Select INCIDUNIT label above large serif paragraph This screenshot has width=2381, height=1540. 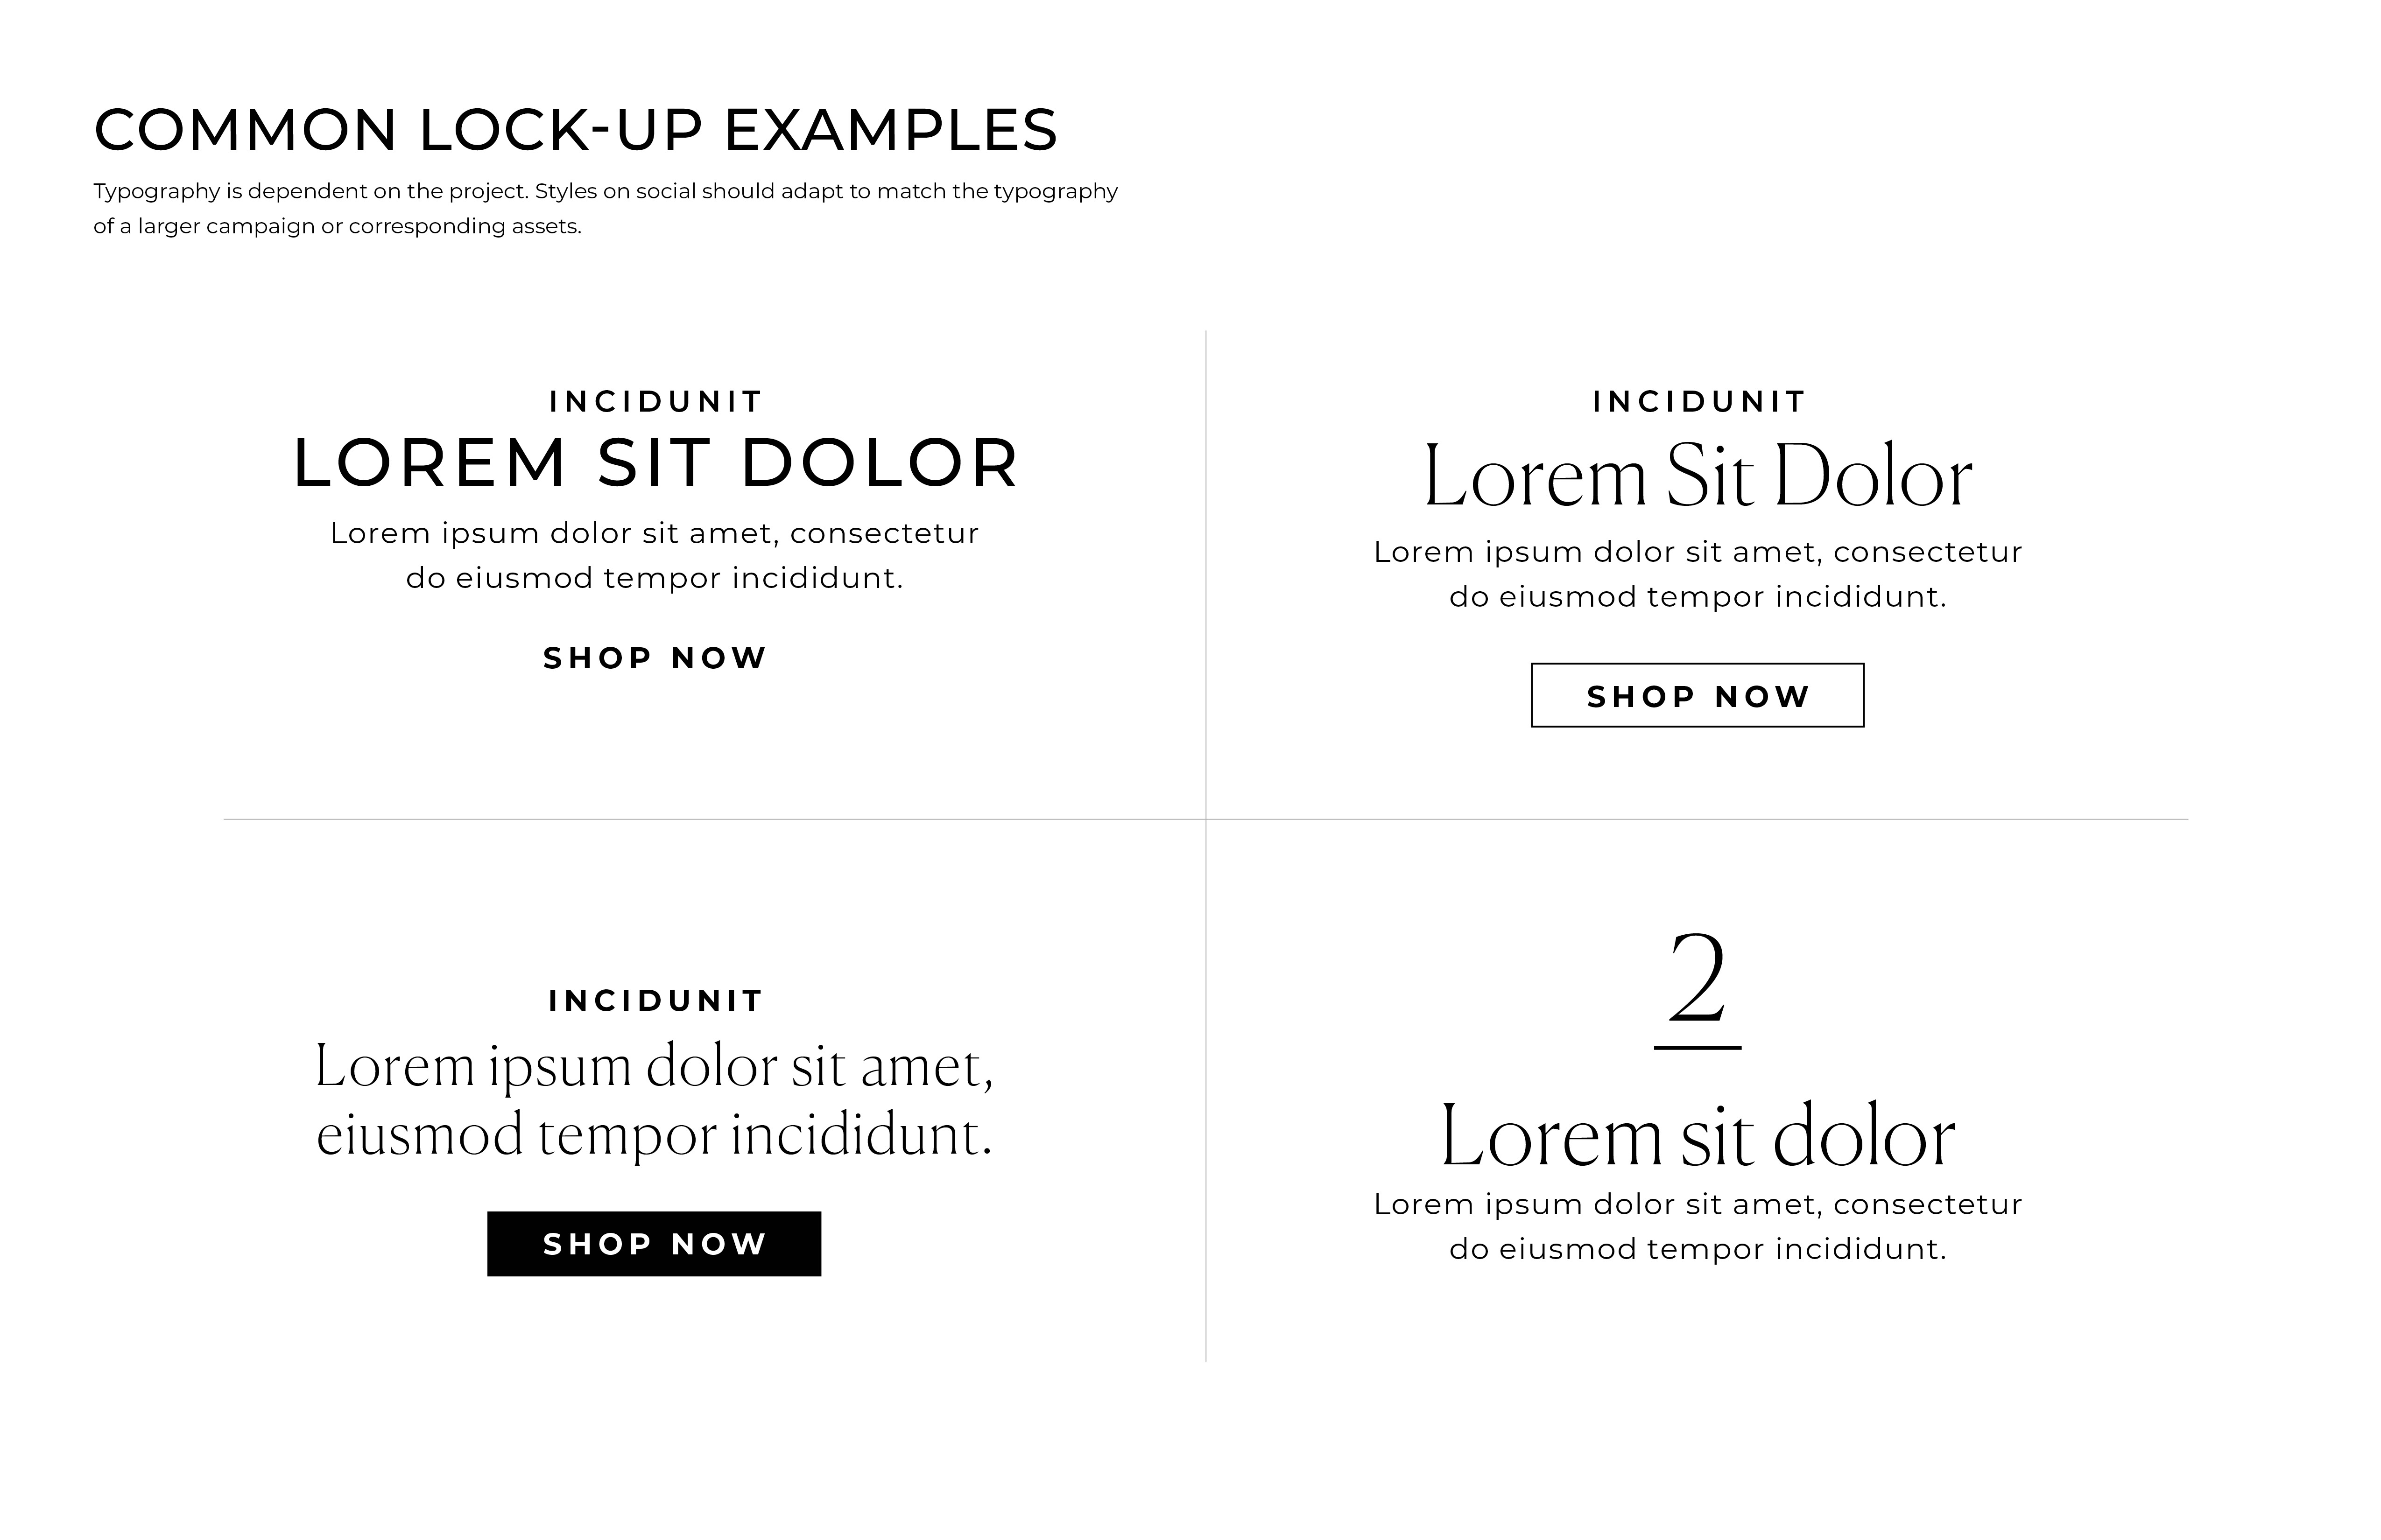655,1000
